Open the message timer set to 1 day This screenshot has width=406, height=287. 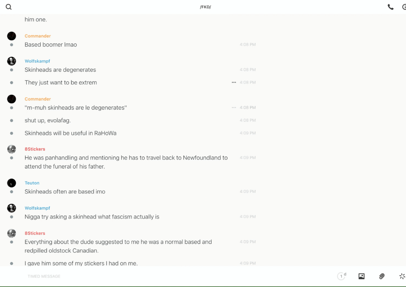(341, 276)
